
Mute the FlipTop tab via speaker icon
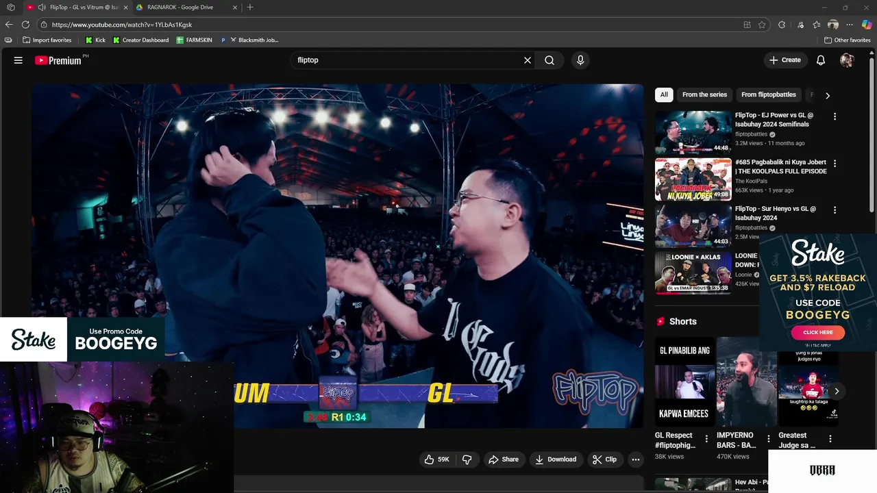point(42,8)
